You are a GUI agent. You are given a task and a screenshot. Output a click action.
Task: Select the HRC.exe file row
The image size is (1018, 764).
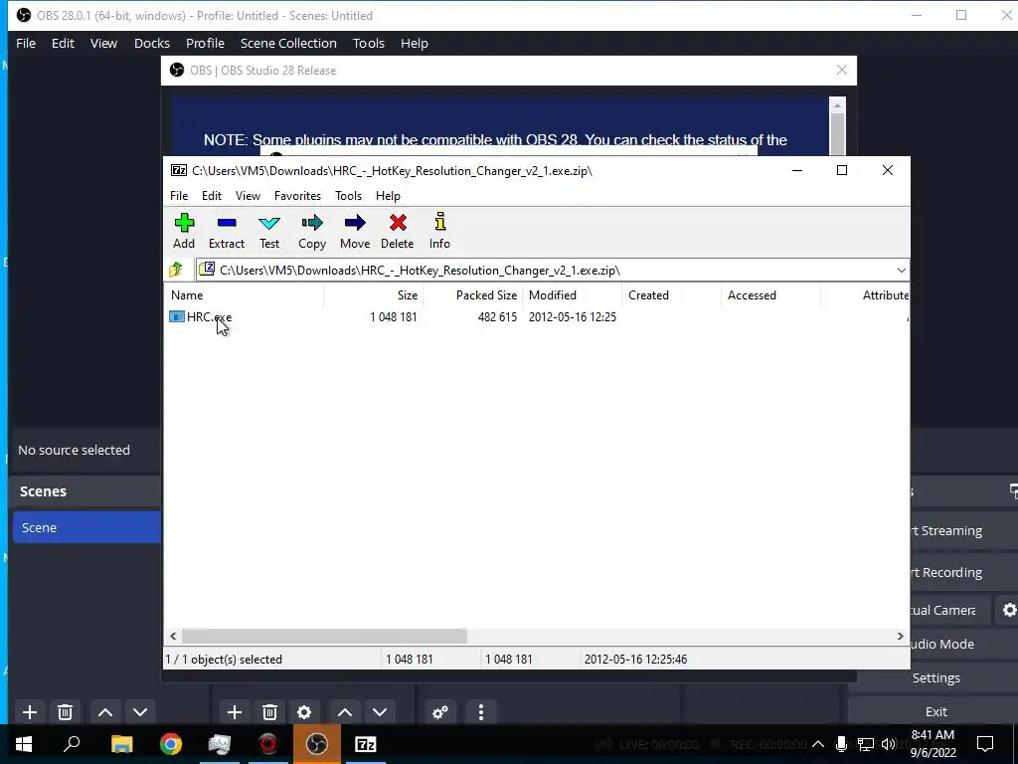click(393, 317)
